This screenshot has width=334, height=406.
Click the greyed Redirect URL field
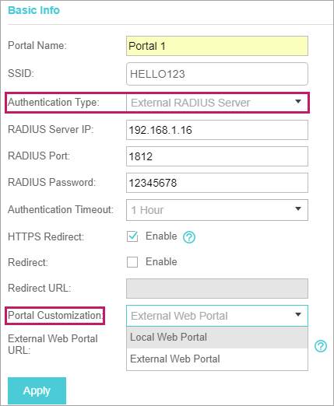coord(217,289)
